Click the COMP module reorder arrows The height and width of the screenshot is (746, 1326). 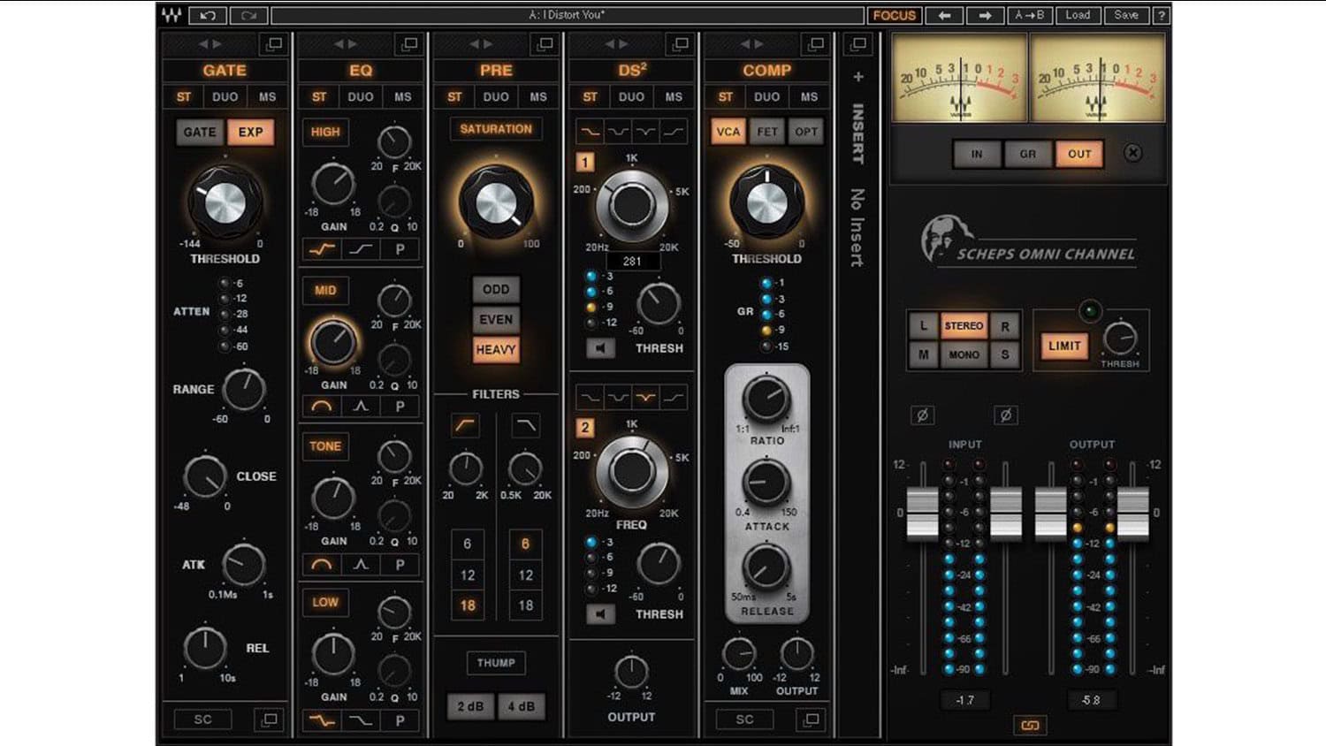click(752, 43)
